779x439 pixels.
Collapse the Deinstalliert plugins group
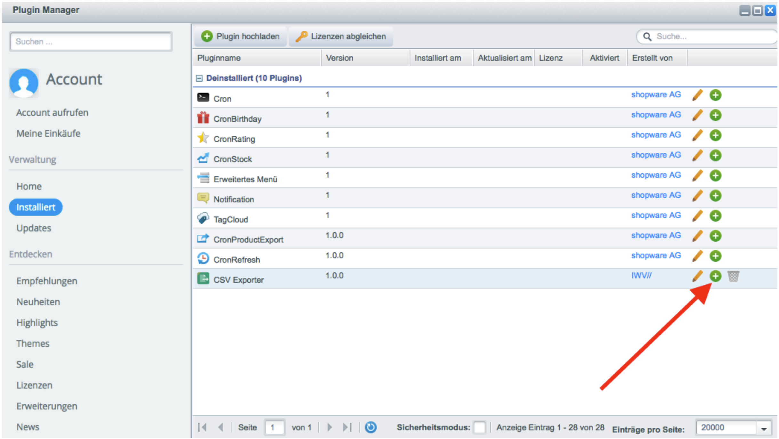coord(199,78)
